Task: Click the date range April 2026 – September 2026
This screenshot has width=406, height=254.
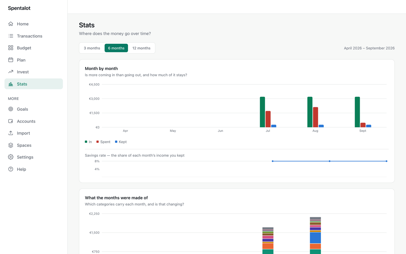Action: pyautogui.click(x=369, y=48)
